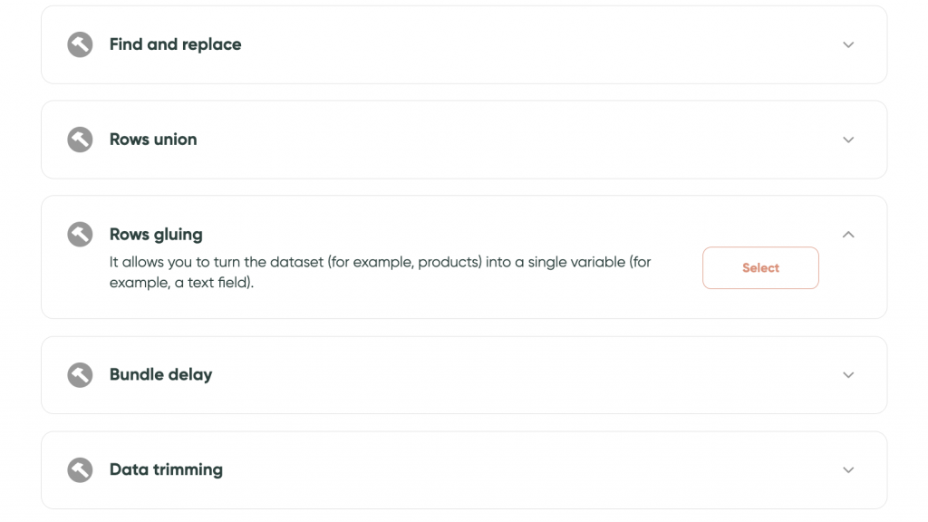Click the hammer icon beside Rows gluing

pos(80,235)
